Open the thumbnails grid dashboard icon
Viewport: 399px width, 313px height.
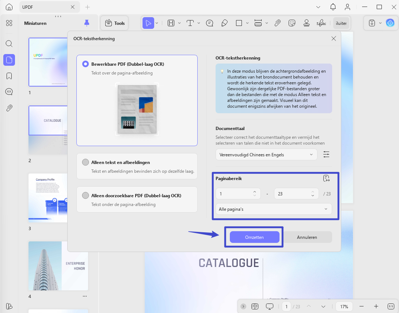coord(9,23)
